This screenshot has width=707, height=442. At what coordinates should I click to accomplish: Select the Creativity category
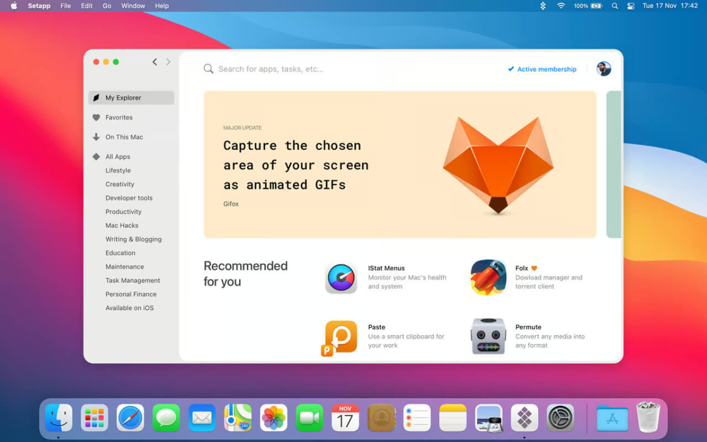click(120, 185)
